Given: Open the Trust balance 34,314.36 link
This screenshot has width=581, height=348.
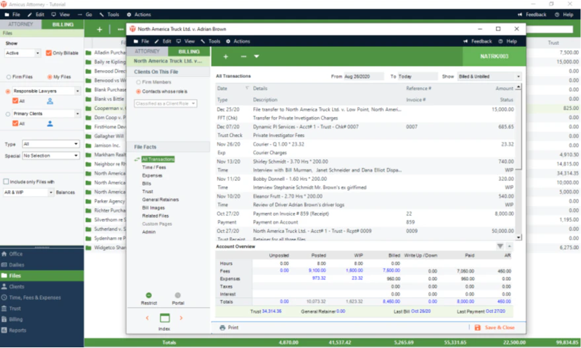Looking at the screenshot, I should pos(272,311).
